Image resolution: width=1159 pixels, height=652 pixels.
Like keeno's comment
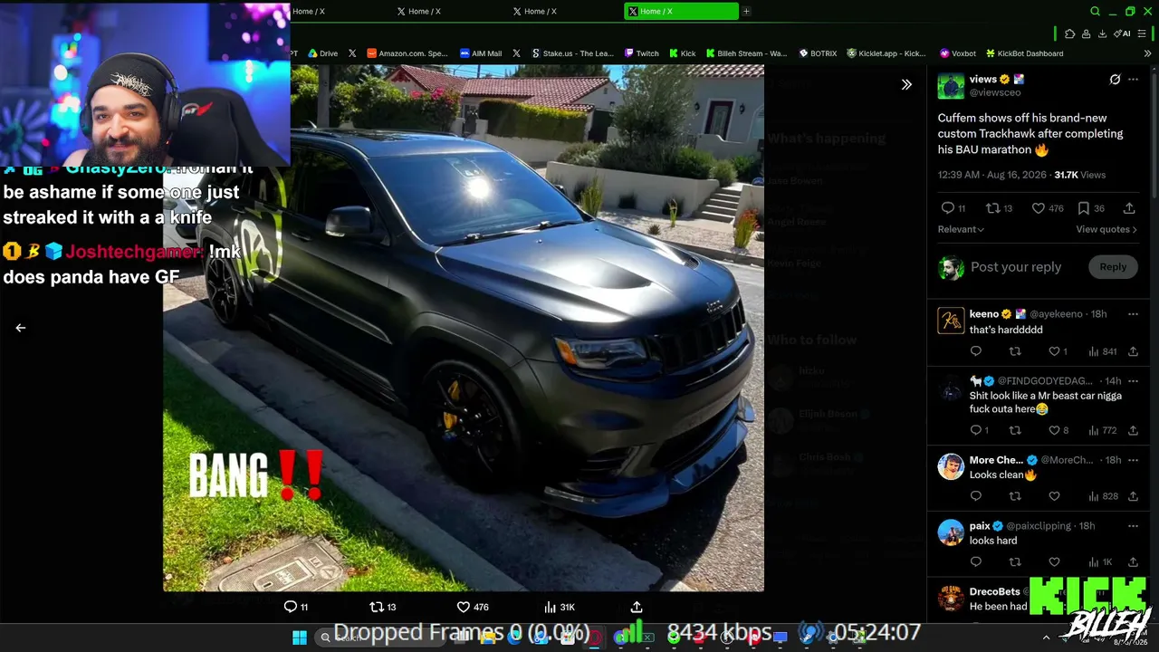point(1054,351)
